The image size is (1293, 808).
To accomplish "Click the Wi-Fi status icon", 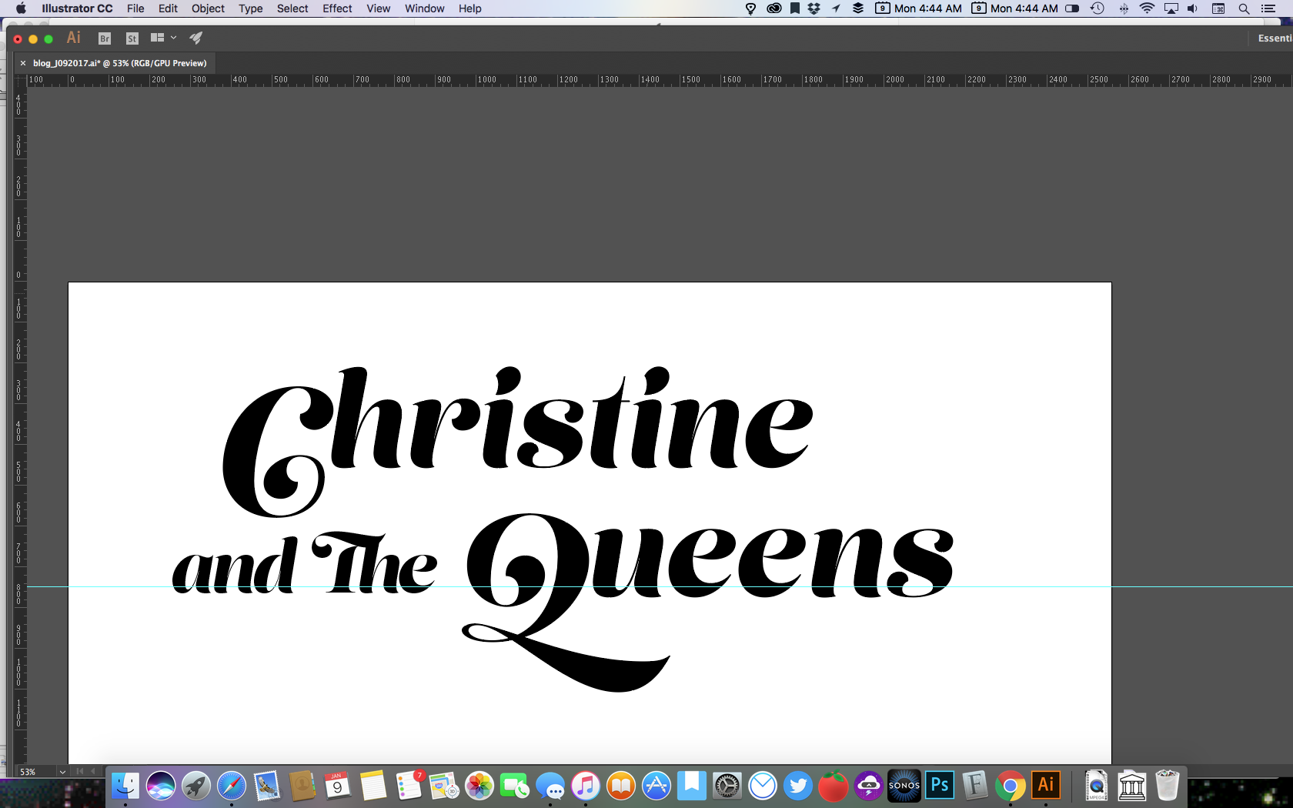I will [1147, 8].
